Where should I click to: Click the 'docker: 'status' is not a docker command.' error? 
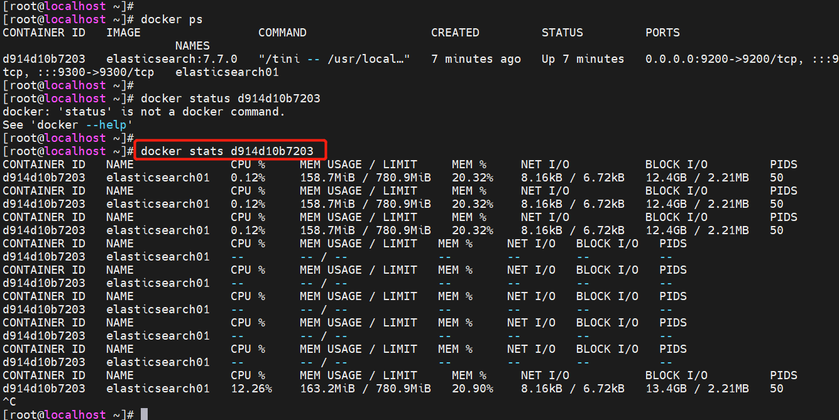coord(144,112)
